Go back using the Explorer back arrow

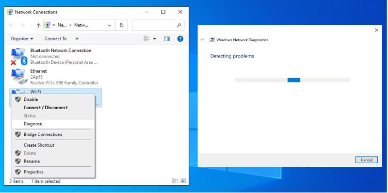pos(11,25)
